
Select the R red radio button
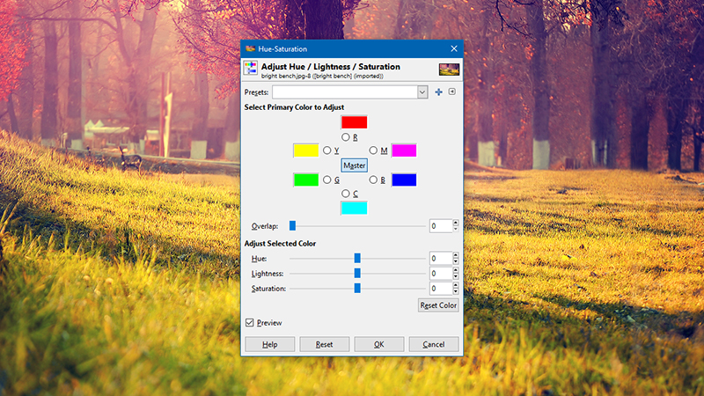click(345, 137)
